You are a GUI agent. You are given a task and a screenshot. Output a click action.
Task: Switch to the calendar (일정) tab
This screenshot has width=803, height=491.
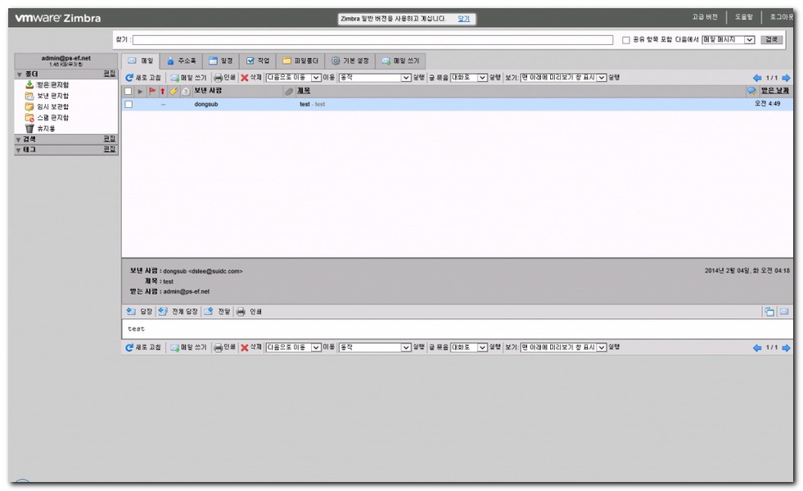click(x=220, y=61)
